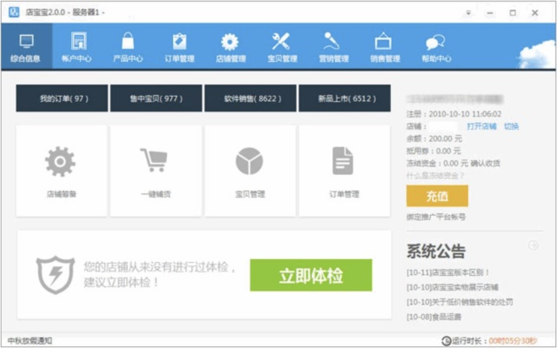Close the 店宝宝 window
The image size is (557, 348).
pos(535,13)
